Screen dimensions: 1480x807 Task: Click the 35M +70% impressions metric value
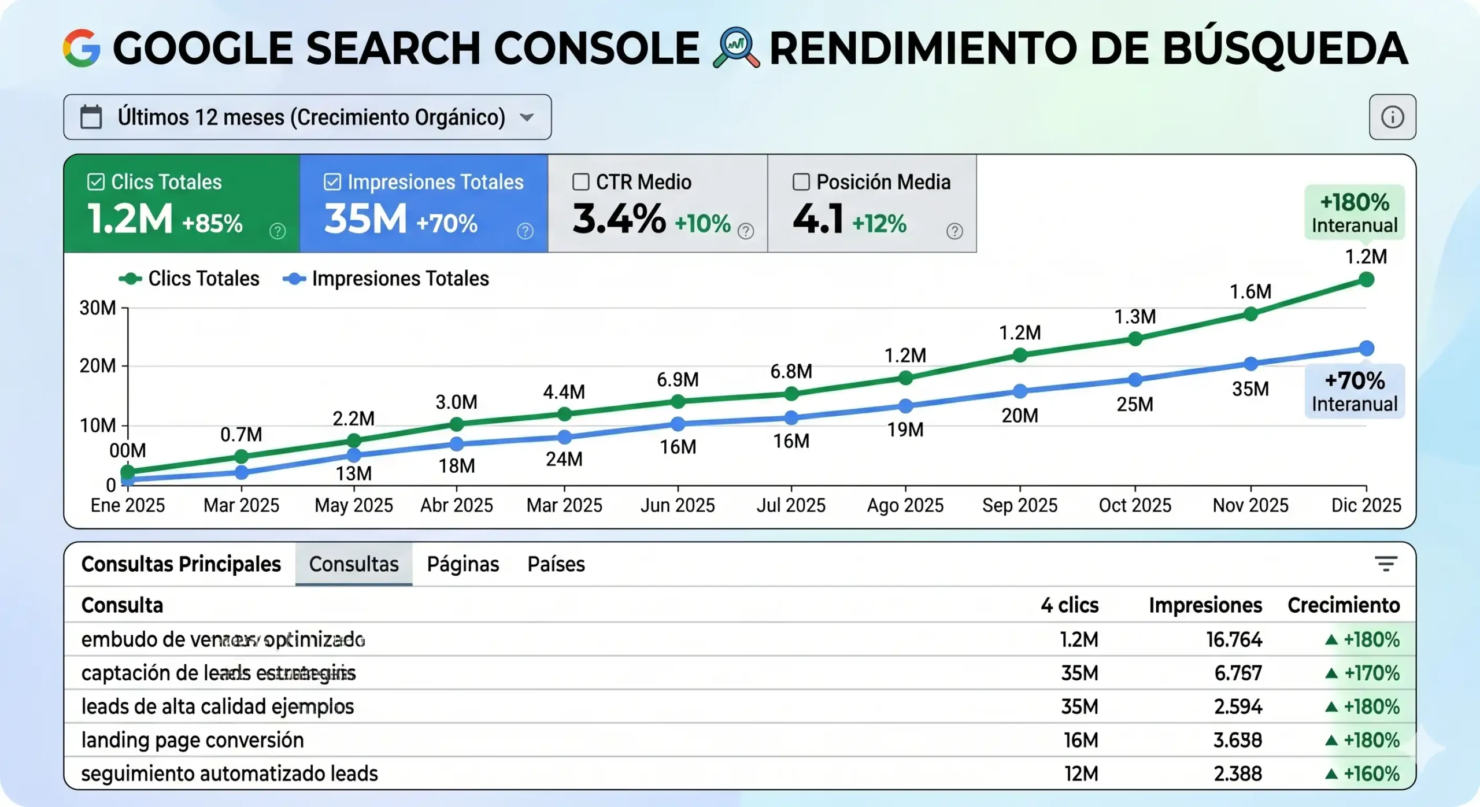pyautogui.click(x=401, y=219)
